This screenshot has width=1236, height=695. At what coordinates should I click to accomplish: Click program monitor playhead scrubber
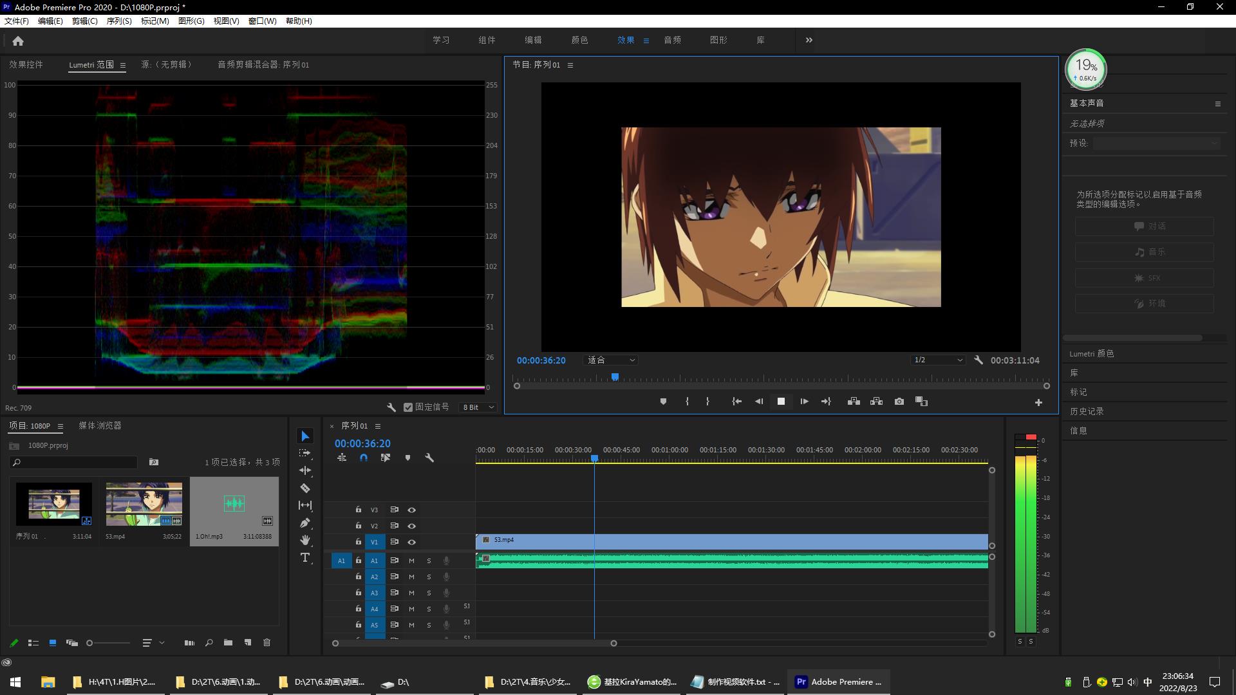[x=615, y=377]
